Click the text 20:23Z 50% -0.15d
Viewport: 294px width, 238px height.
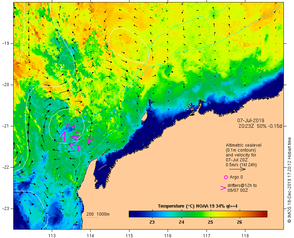[x=260, y=126]
